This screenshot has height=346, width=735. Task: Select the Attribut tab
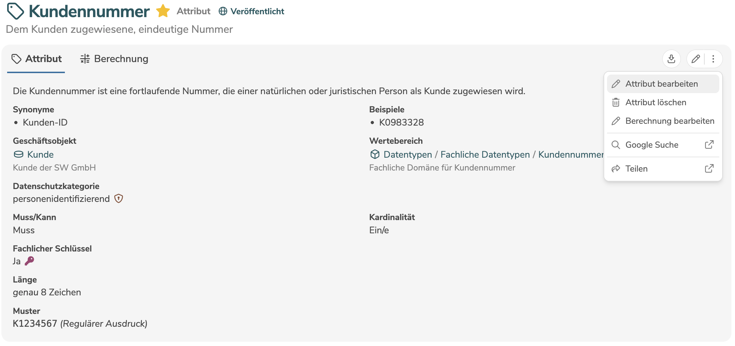tap(43, 58)
